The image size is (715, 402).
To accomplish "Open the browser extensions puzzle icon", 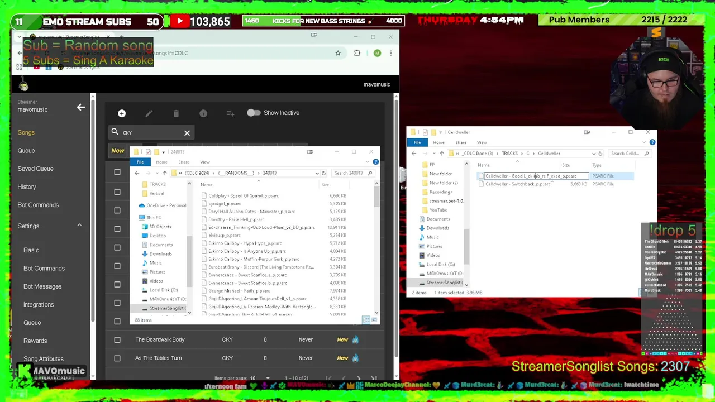I will (x=357, y=53).
